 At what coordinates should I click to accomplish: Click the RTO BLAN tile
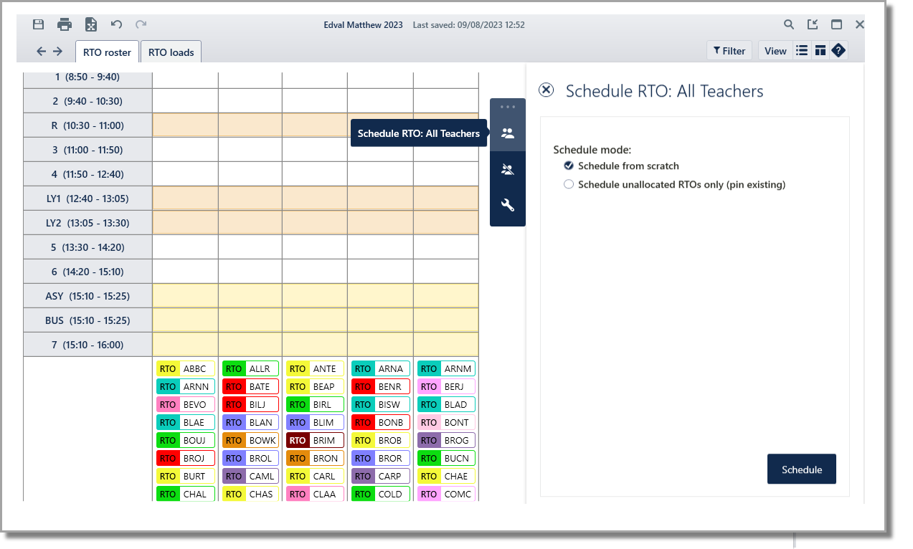(250, 422)
